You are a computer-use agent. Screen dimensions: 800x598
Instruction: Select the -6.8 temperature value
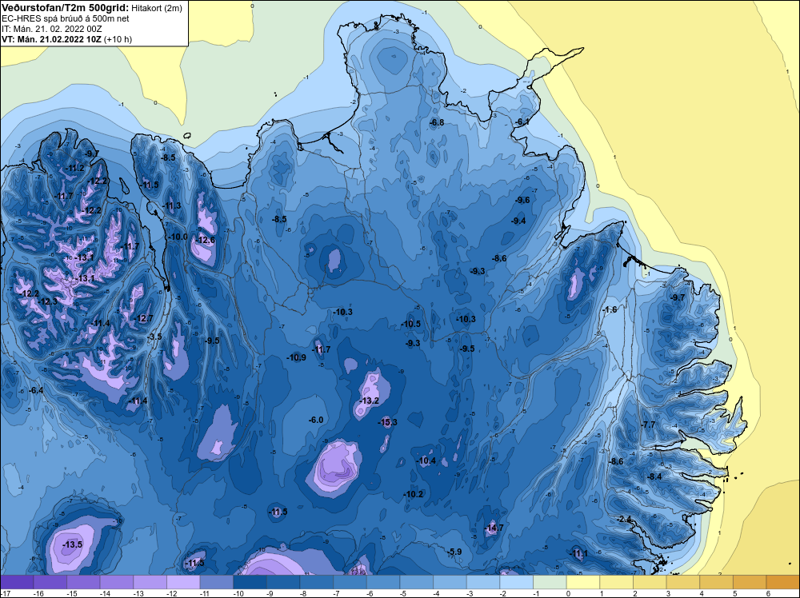[437, 122]
